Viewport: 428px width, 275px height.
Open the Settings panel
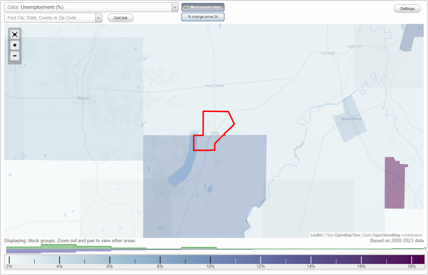pos(407,8)
